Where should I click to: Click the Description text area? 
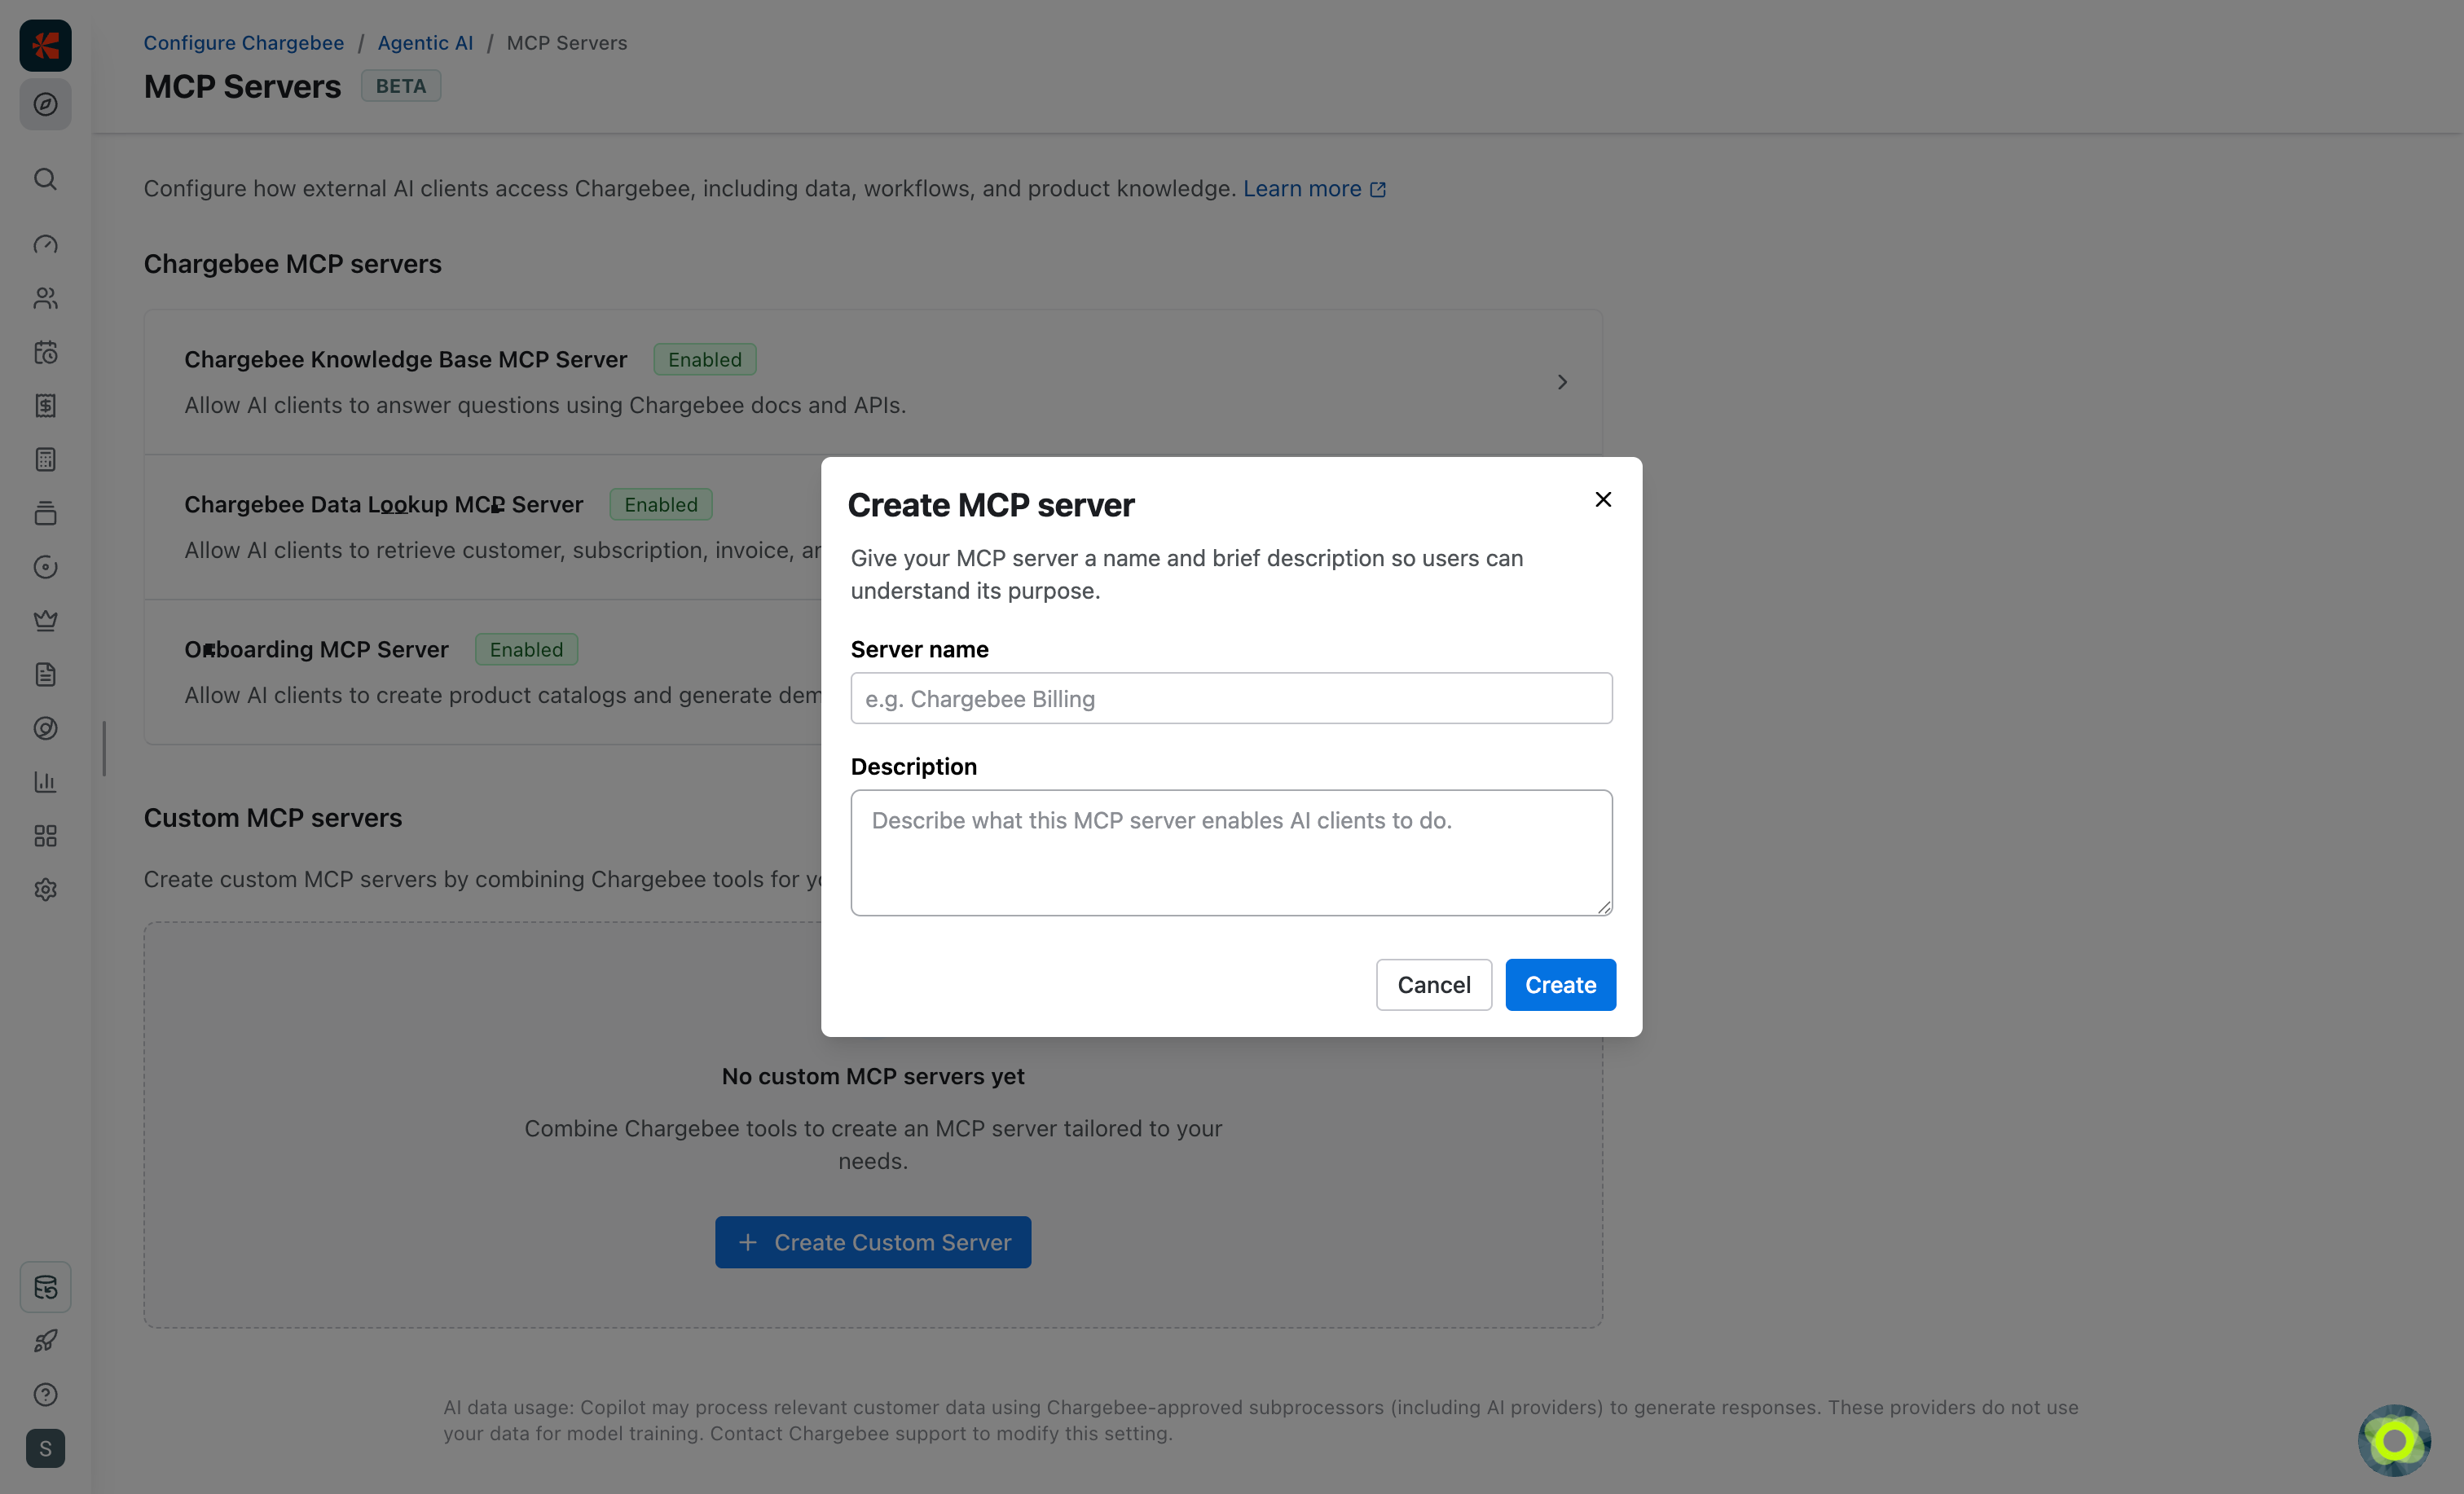click(1231, 853)
